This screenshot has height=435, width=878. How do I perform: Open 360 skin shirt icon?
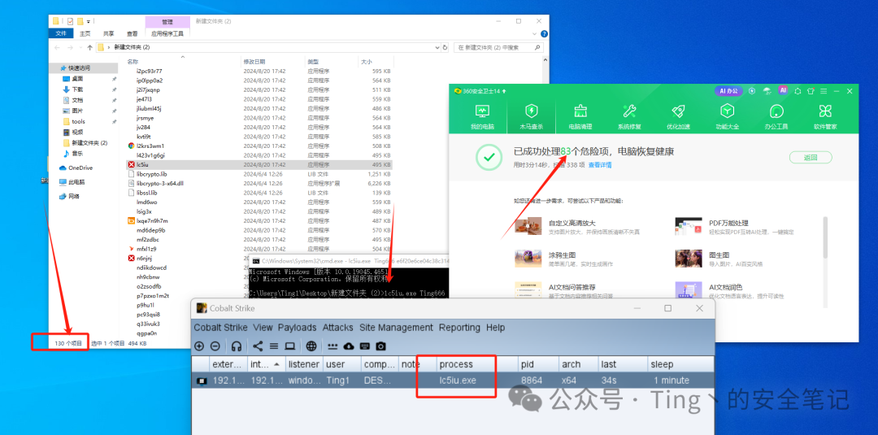pos(811,91)
